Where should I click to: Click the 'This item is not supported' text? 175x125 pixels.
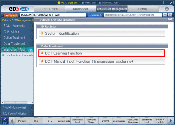19,55
